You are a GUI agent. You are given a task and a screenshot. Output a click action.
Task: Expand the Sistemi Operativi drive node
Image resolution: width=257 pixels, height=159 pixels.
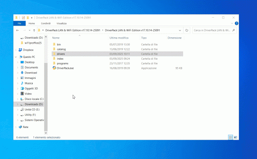[18, 120]
